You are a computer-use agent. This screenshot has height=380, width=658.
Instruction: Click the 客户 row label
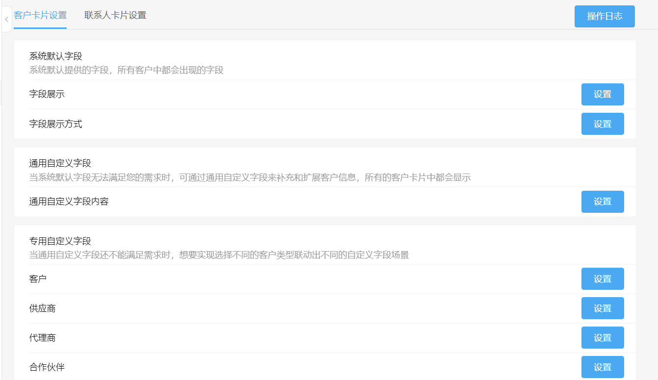tap(38, 279)
